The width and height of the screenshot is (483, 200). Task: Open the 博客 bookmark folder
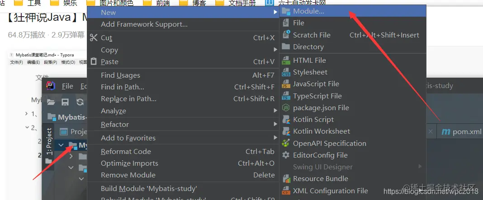click(x=193, y=3)
